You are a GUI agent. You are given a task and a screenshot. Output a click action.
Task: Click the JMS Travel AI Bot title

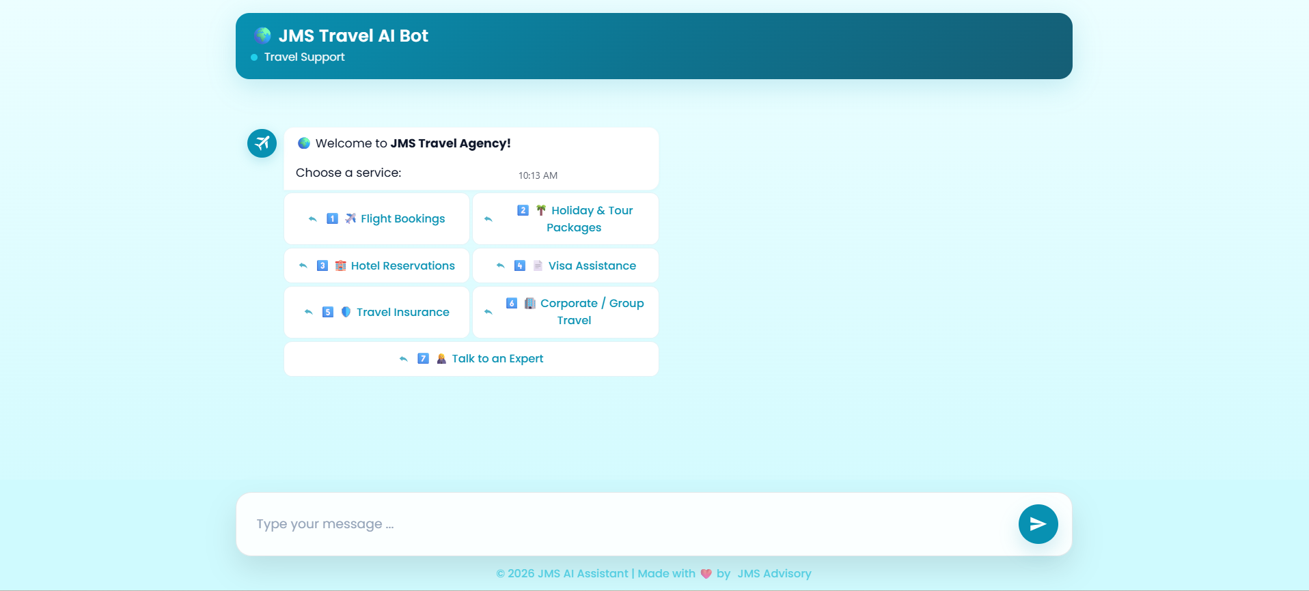tap(353, 35)
